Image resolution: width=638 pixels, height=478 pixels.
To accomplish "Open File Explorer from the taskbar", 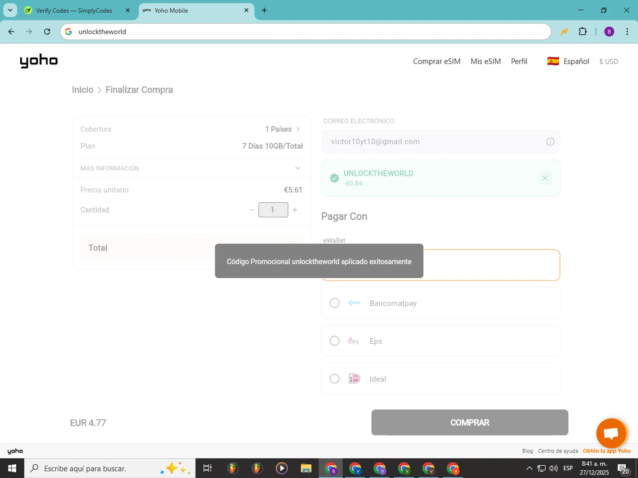I will coord(306,468).
